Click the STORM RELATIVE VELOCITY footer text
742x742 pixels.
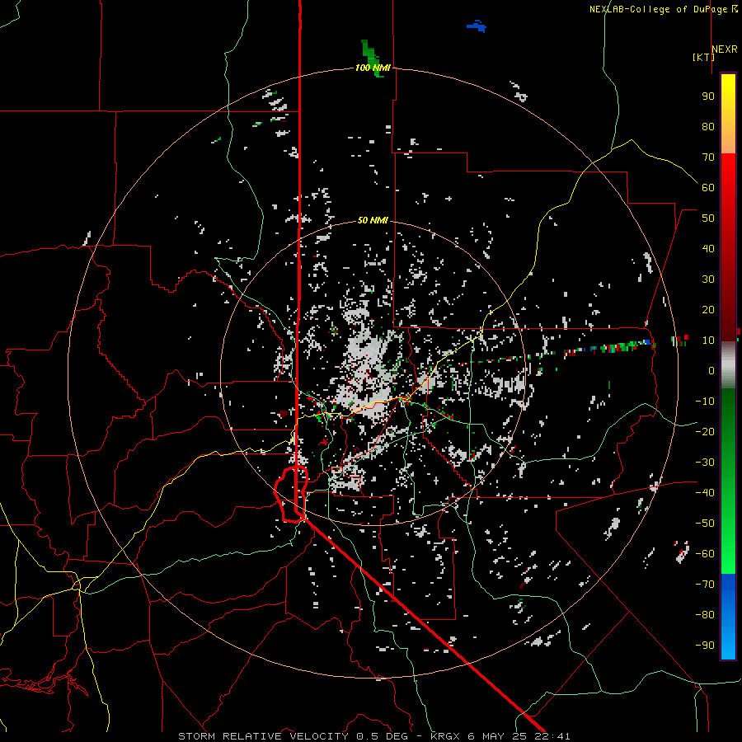tap(263, 736)
